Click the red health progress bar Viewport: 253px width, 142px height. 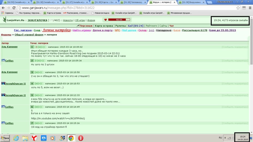coord(119,20)
